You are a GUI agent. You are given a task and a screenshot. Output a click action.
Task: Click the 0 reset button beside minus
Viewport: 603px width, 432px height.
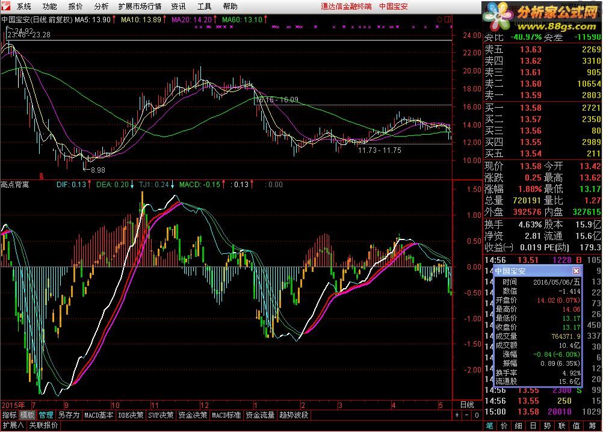tap(477, 415)
